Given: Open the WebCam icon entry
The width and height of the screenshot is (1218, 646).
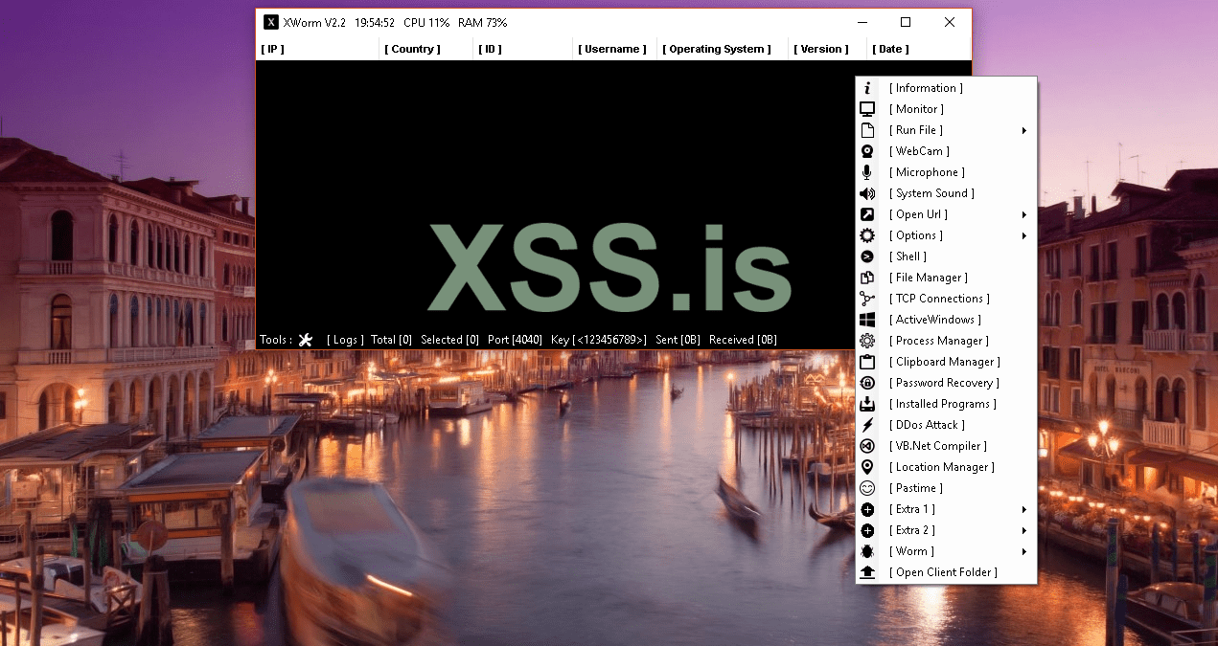Looking at the screenshot, I should click(x=867, y=151).
